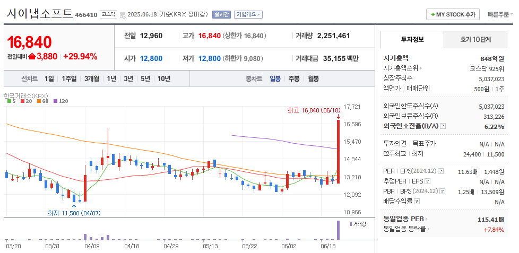Select the 10년 line chart period
The image size is (519, 253).
tap(164, 78)
